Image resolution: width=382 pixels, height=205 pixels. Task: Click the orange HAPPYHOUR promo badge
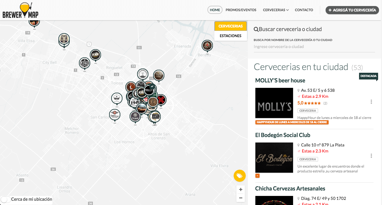click(x=292, y=122)
